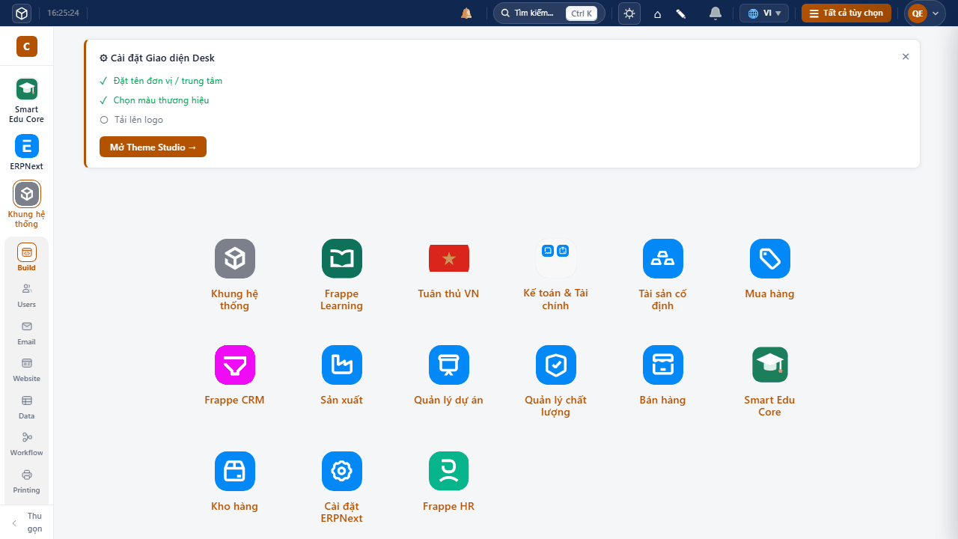Select Users in the sidebar
The image size is (958, 539).
pos(27,296)
